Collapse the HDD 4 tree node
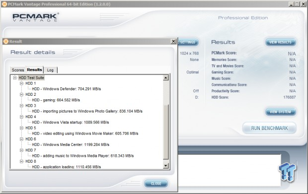The image size is (308, 194). click(x=21, y=117)
